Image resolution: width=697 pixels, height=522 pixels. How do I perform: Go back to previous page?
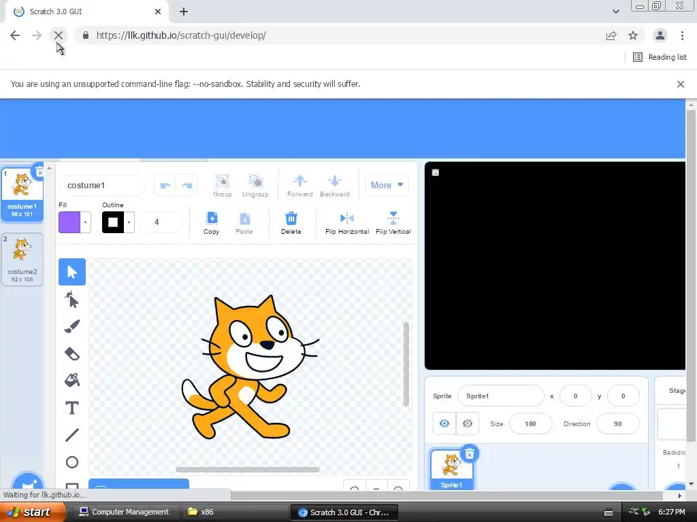[15, 35]
